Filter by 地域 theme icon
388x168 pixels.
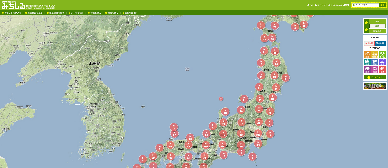pos(367,55)
